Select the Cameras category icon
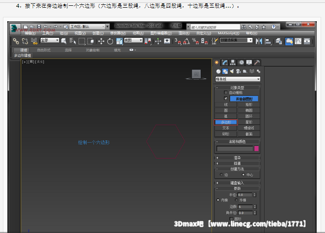This screenshot has height=233, width=325. tap(238, 71)
